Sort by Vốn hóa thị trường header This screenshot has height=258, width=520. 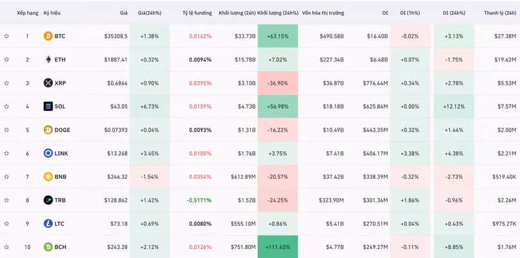click(x=323, y=13)
